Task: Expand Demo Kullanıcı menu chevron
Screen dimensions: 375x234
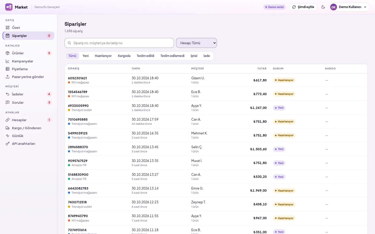Action: pos(365,7)
